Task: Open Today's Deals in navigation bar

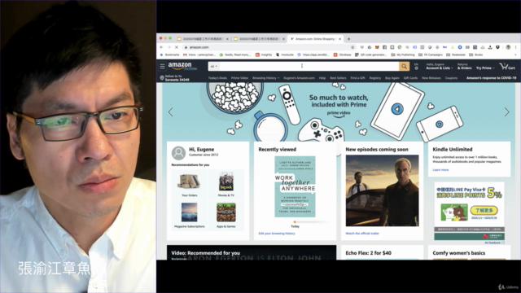Action: (x=217, y=78)
